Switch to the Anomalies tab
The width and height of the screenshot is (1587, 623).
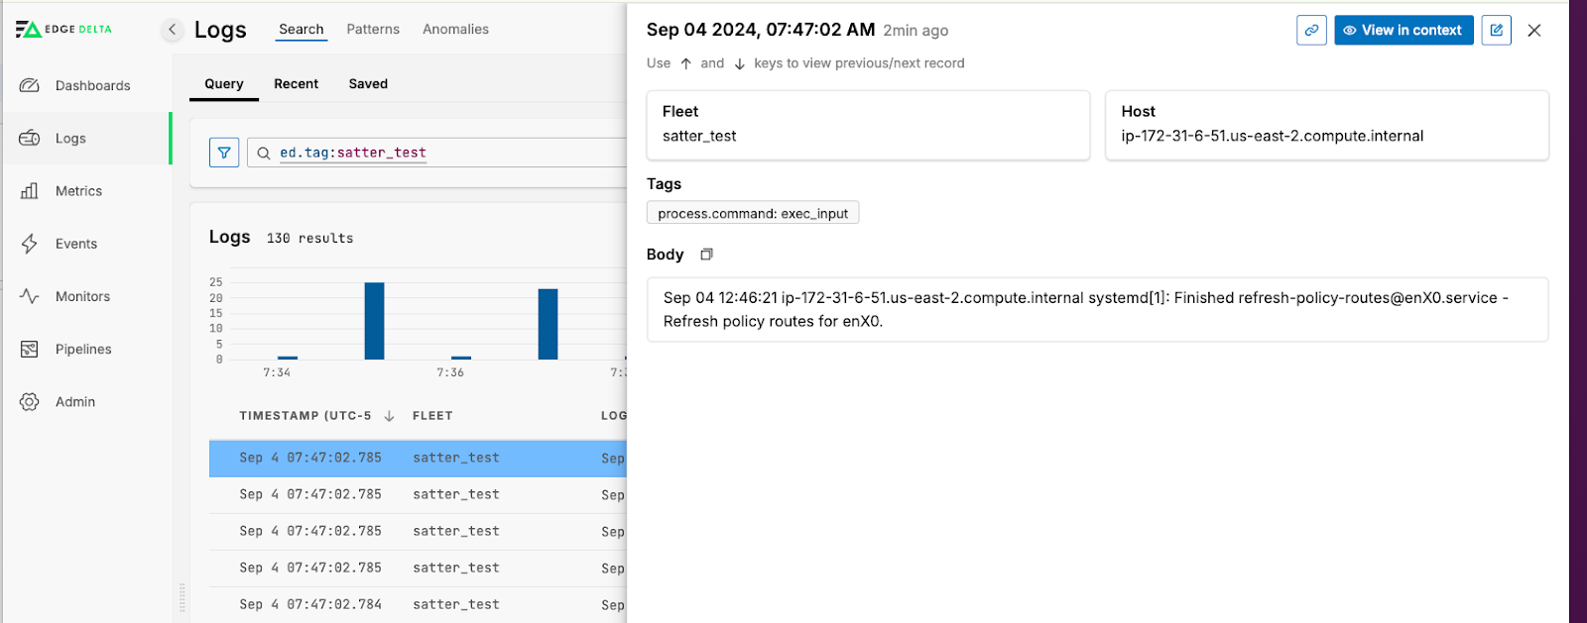point(455,30)
